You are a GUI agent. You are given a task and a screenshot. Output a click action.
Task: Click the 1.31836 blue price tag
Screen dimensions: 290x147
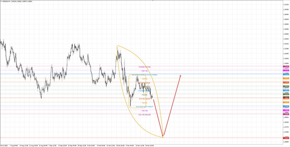point(286,74)
